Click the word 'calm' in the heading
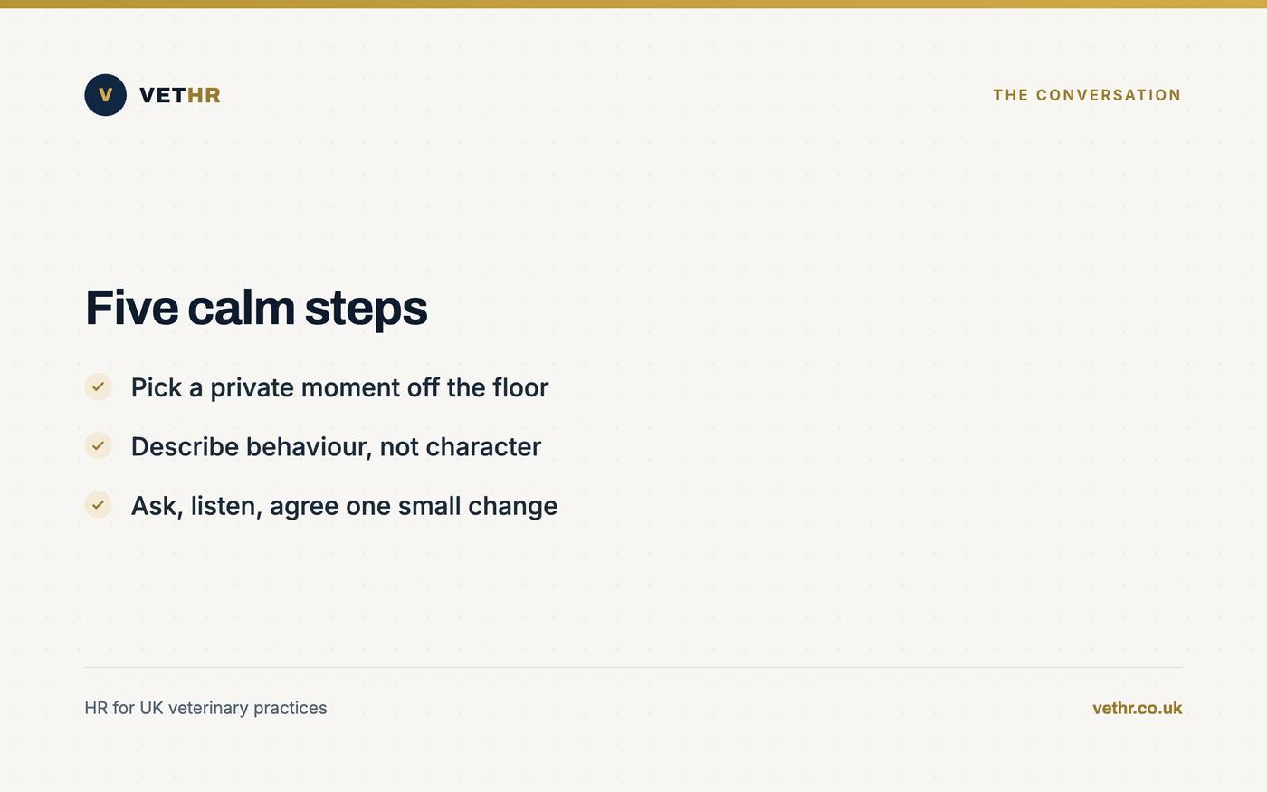This screenshot has height=792, width=1267. click(x=241, y=308)
